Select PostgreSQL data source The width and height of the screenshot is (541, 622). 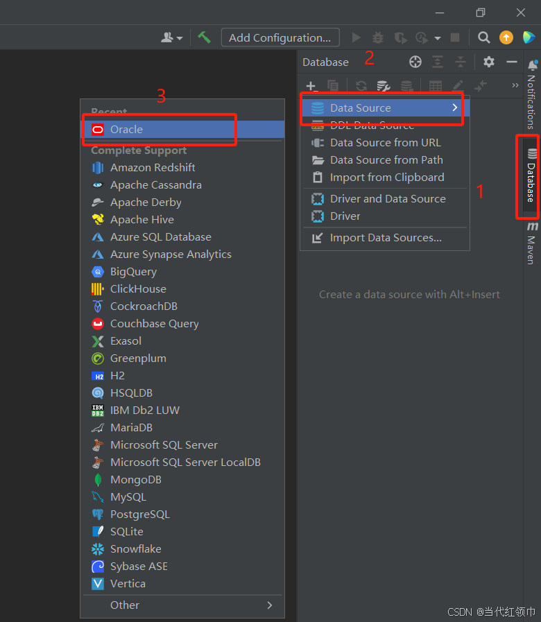point(184,515)
